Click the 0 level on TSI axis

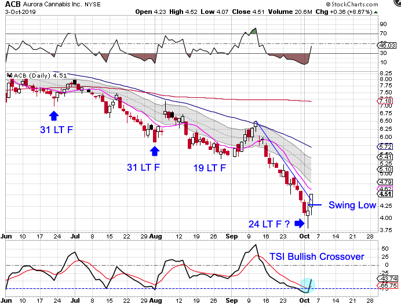pyautogui.click(x=387, y=265)
